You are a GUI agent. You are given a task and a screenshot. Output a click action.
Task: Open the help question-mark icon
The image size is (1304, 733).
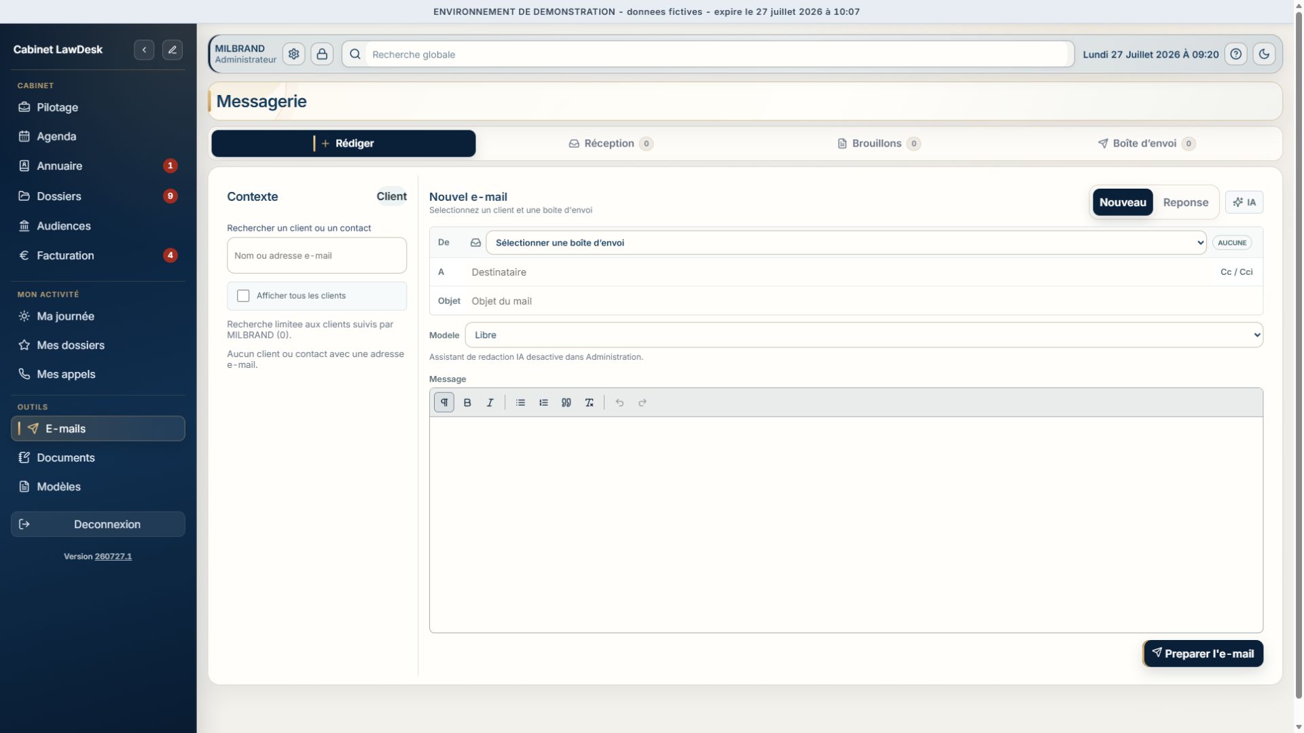click(1236, 54)
